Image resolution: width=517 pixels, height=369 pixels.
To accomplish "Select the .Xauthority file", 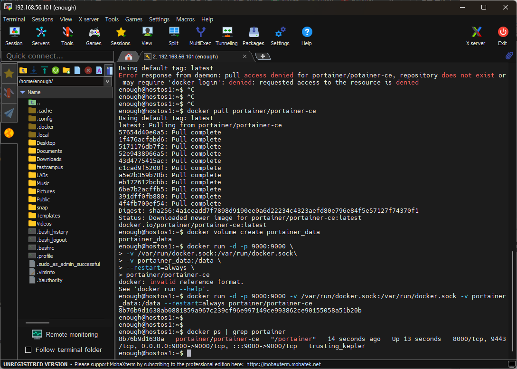I will (46, 280).
